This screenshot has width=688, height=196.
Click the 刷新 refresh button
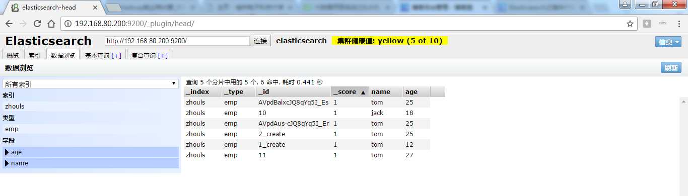[x=671, y=68]
